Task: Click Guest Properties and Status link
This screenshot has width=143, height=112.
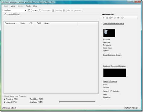Action: (113, 24)
